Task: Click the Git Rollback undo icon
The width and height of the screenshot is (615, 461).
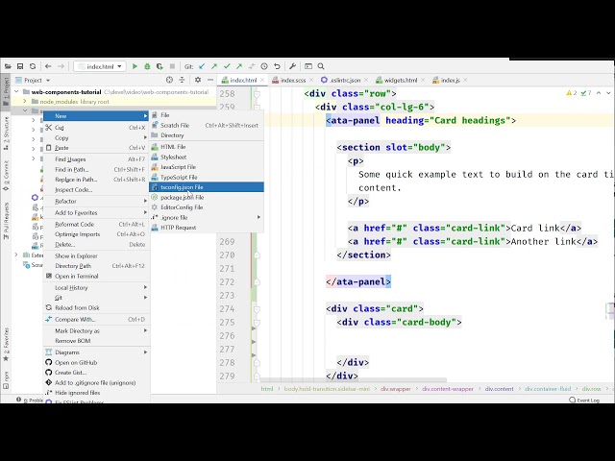Action: pos(277,66)
